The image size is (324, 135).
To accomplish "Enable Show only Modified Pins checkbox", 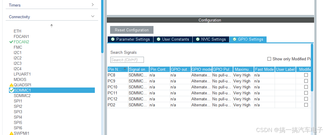I will click(269, 59).
